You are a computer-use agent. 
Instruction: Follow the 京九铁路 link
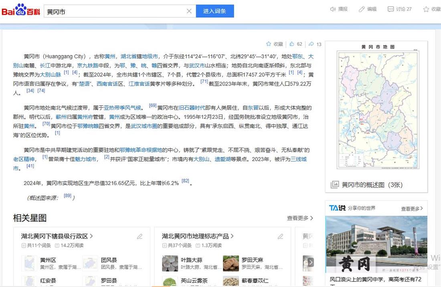point(88,65)
